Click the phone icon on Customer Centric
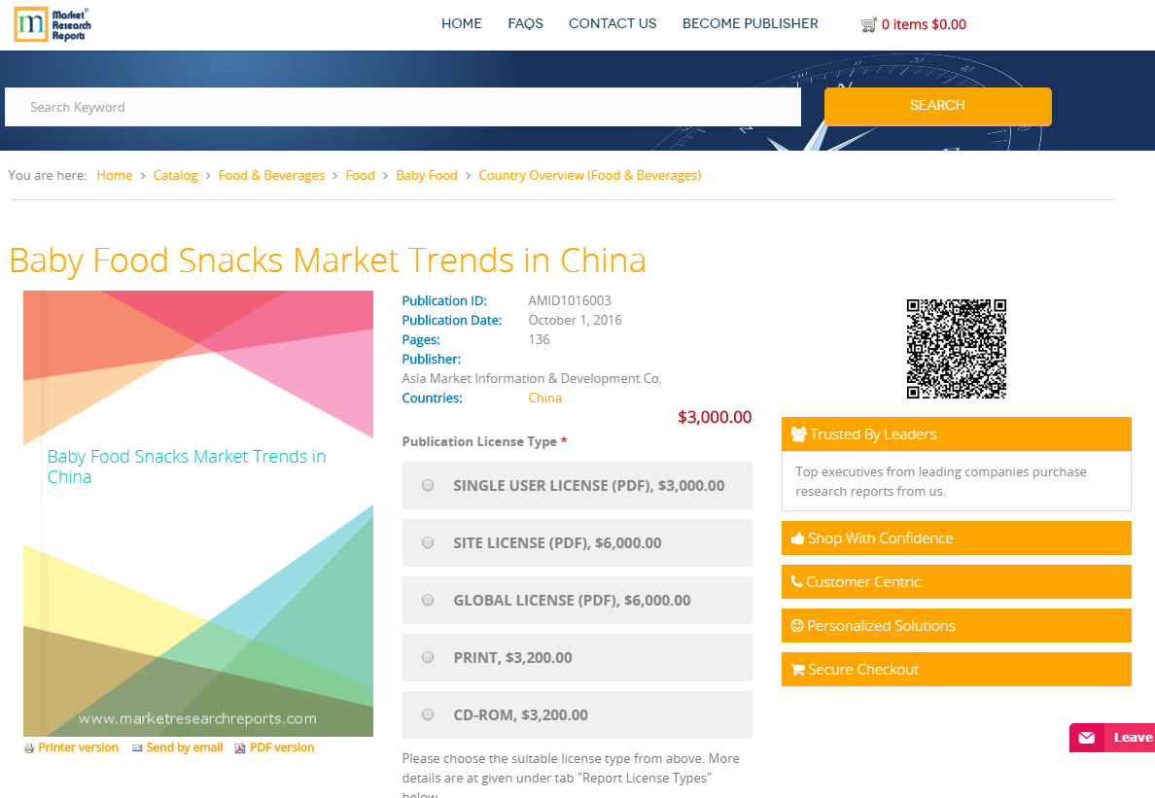The width and height of the screenshot is (1155, 798). coord(798,581)
